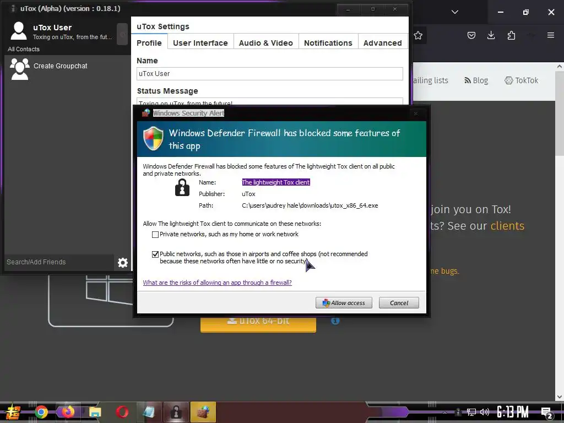Click the utox_x86_64.exe path text
The height and width of the screenshot is (423, 564).
pos(310,206)
